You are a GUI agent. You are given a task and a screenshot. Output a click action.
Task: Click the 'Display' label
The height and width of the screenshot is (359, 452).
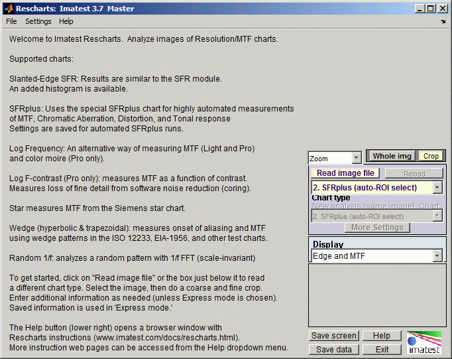click(x=328, y=244)
